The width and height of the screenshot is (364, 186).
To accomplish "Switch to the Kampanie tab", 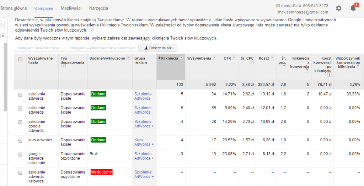I will coord(44,8).
